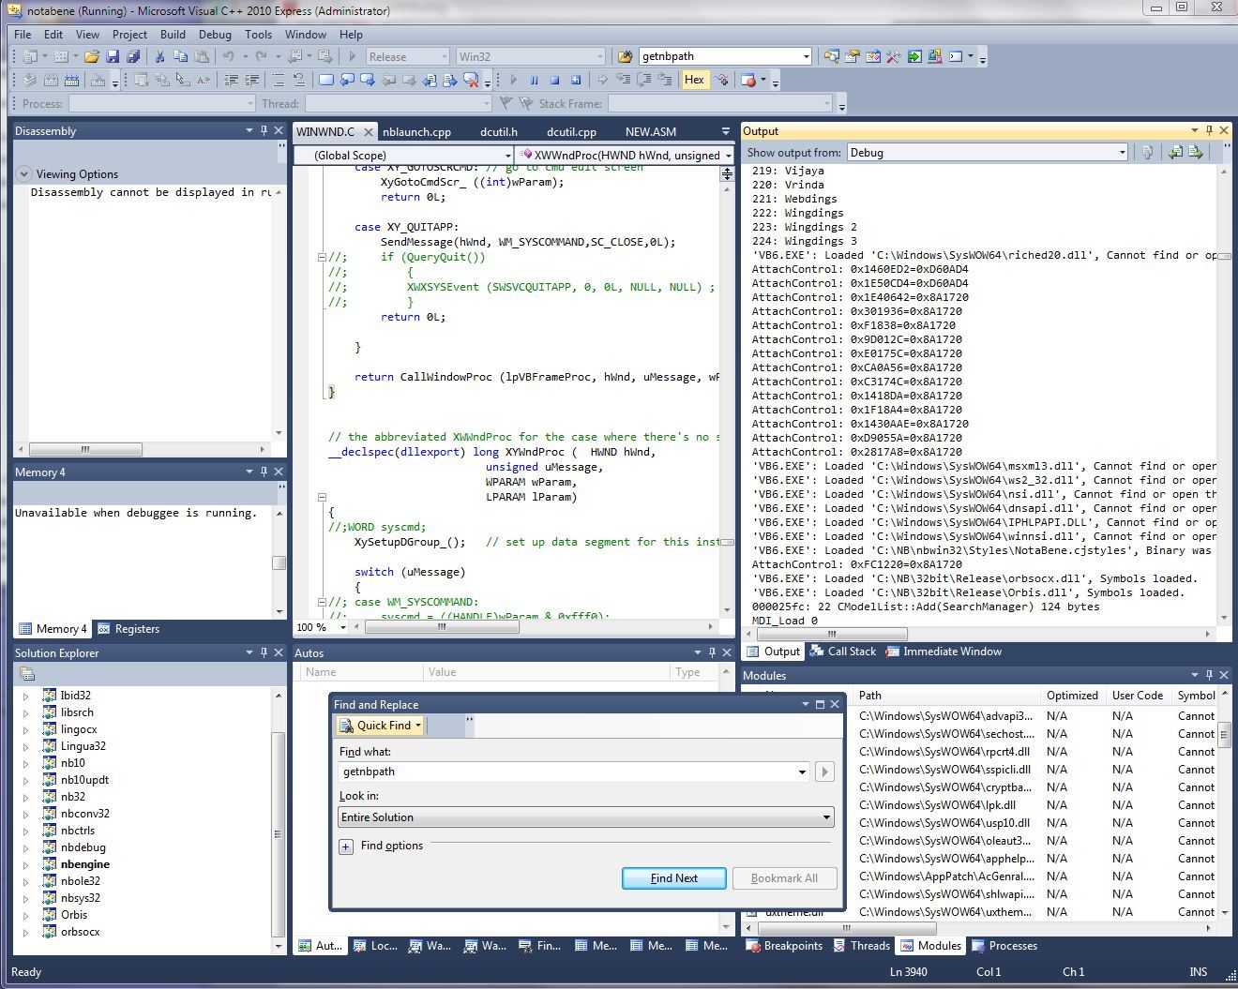Click the Step Into icon
Image resolution: width=1238 pixels, height=989 pixels.
pyautogui.click(x=624, y=80)
